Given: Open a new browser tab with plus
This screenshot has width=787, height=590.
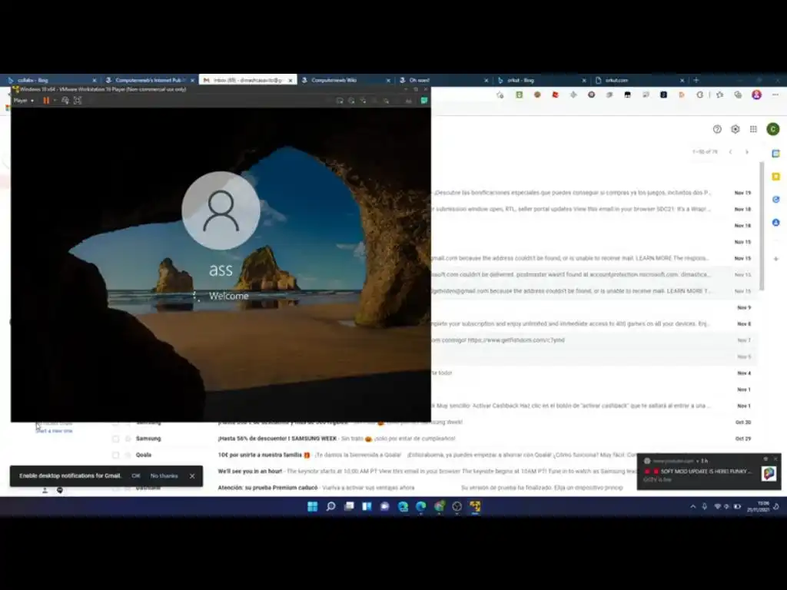Looking at the screenshot, I should (696, 80).
